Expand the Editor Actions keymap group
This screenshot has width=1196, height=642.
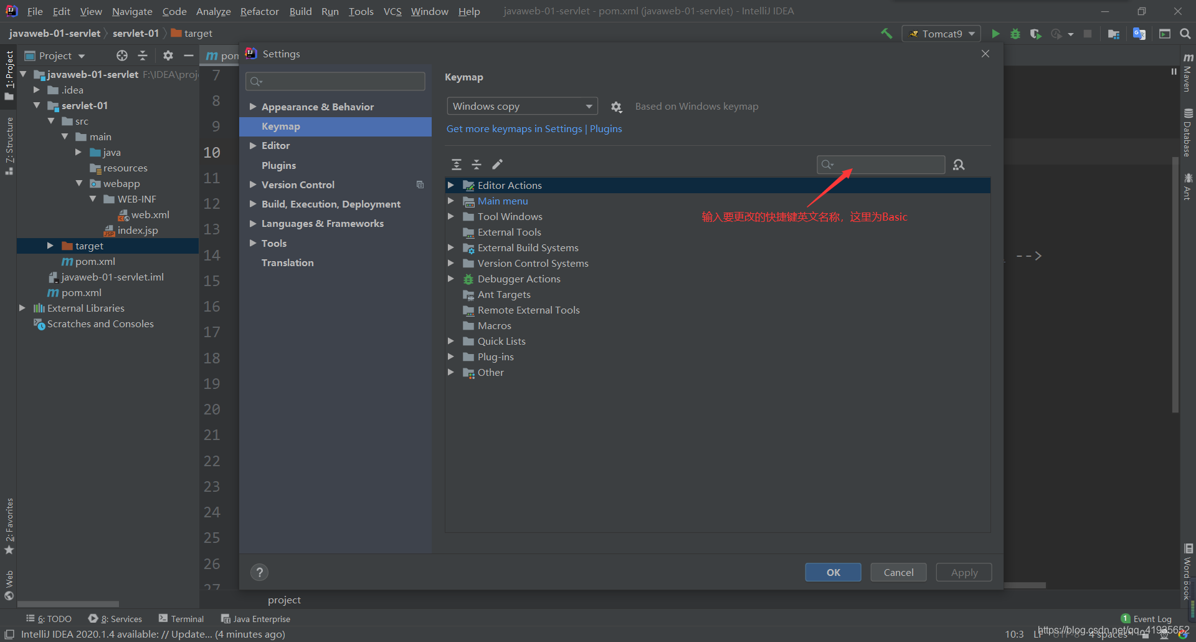tap(451, 185)
